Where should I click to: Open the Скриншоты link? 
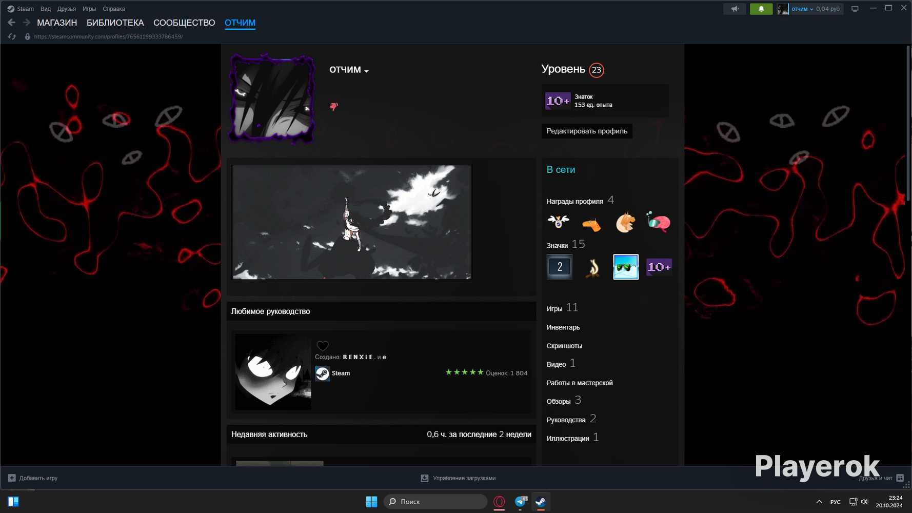click(564, 346)
